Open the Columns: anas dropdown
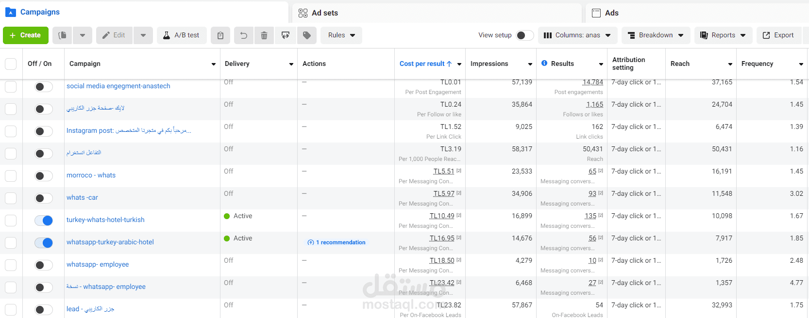 point(577,35)
